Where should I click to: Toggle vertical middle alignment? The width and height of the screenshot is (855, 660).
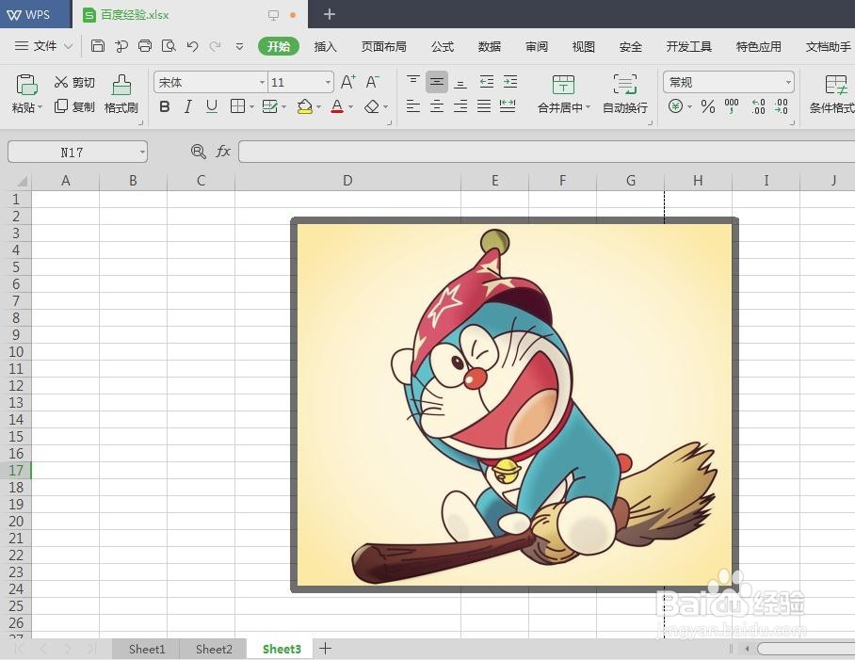point(437,82)
